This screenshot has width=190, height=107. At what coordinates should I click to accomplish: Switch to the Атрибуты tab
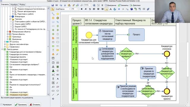click(14, 5)
